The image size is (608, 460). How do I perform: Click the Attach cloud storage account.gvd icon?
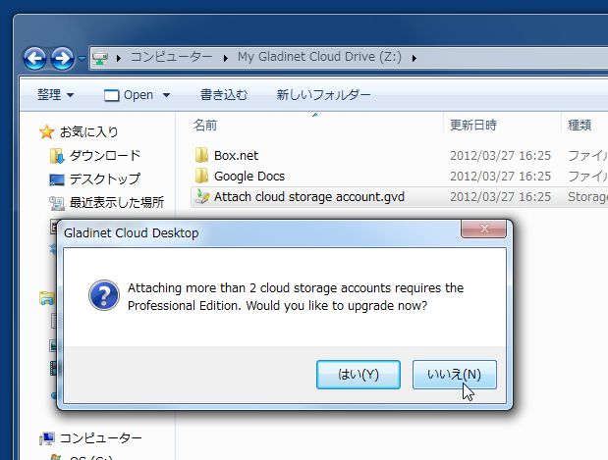point(201,197)
